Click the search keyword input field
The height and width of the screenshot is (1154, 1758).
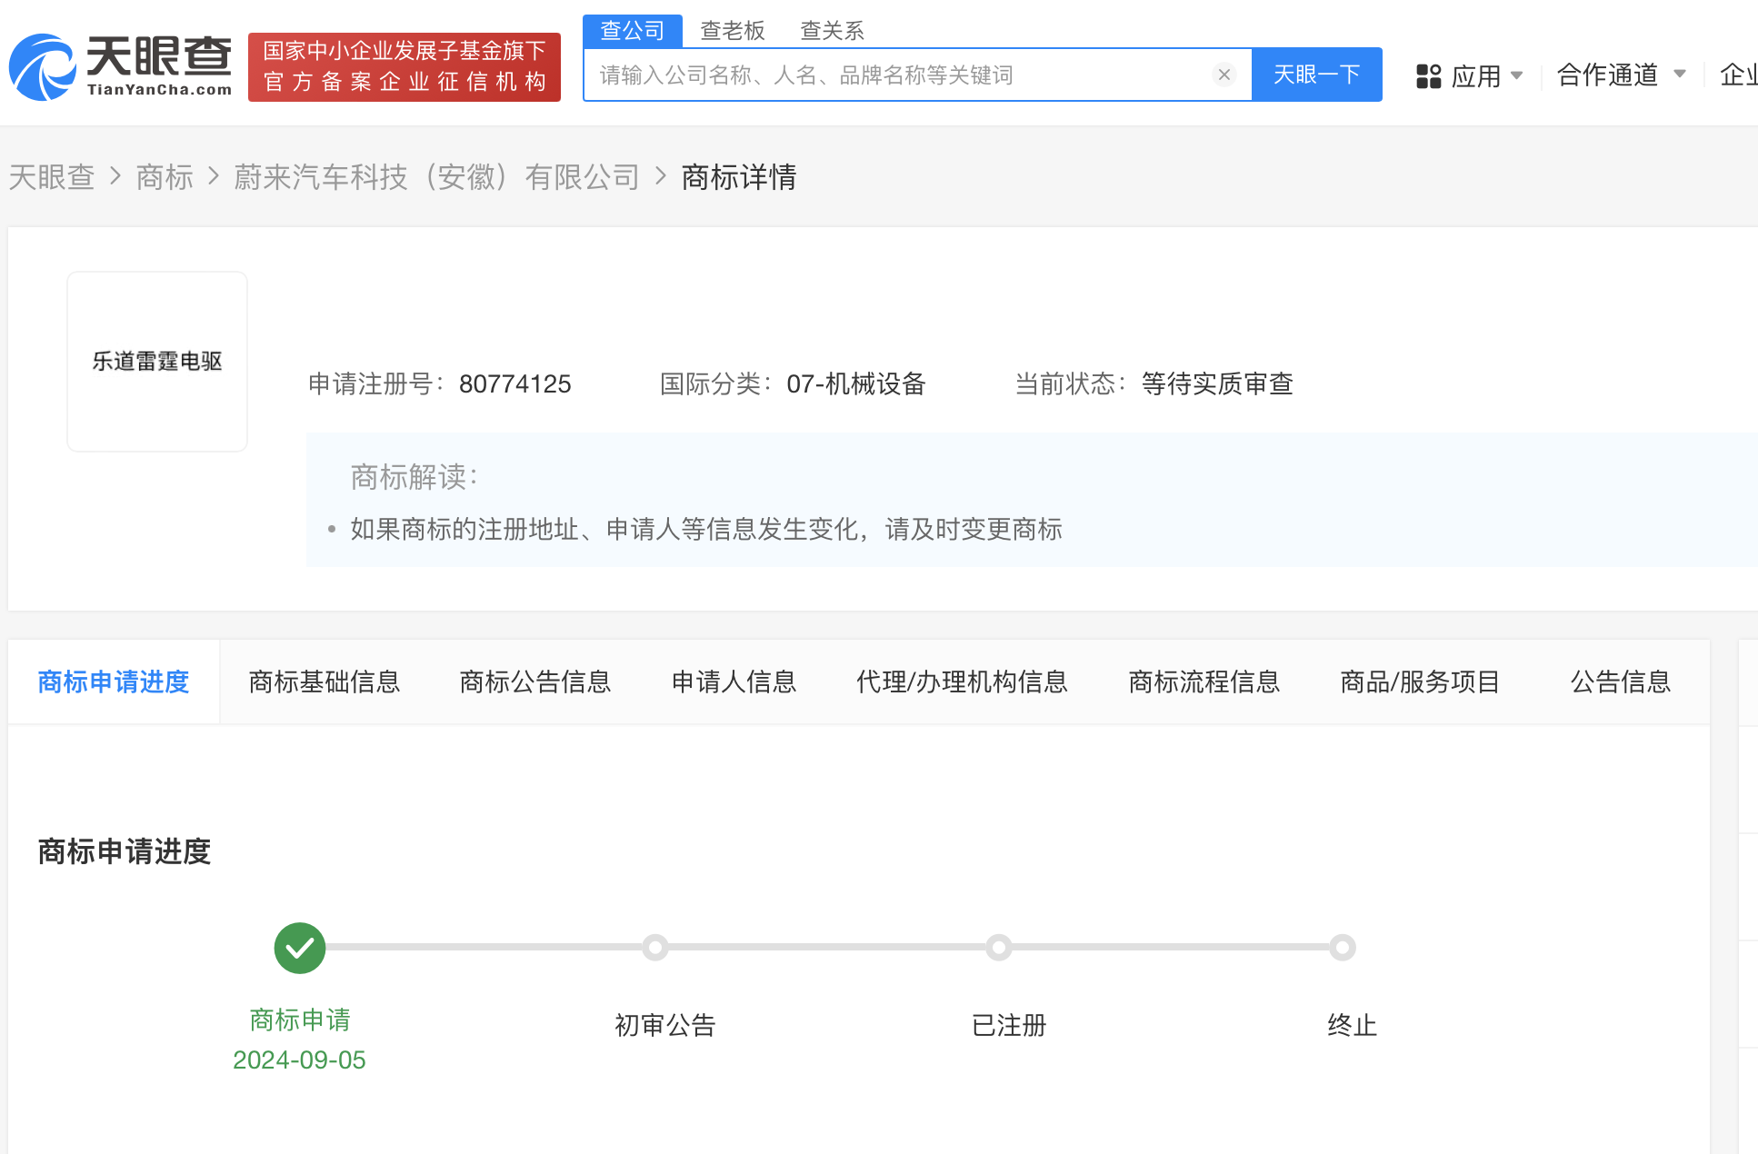click(x=900, y=75)
